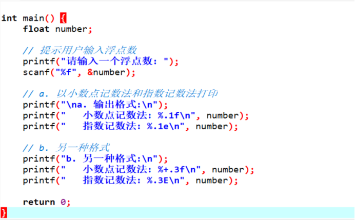The height and width of the screenshot is (220, 355).
Task: Click the printf line containing '%+.3f\n'
Action: (139, 170)
